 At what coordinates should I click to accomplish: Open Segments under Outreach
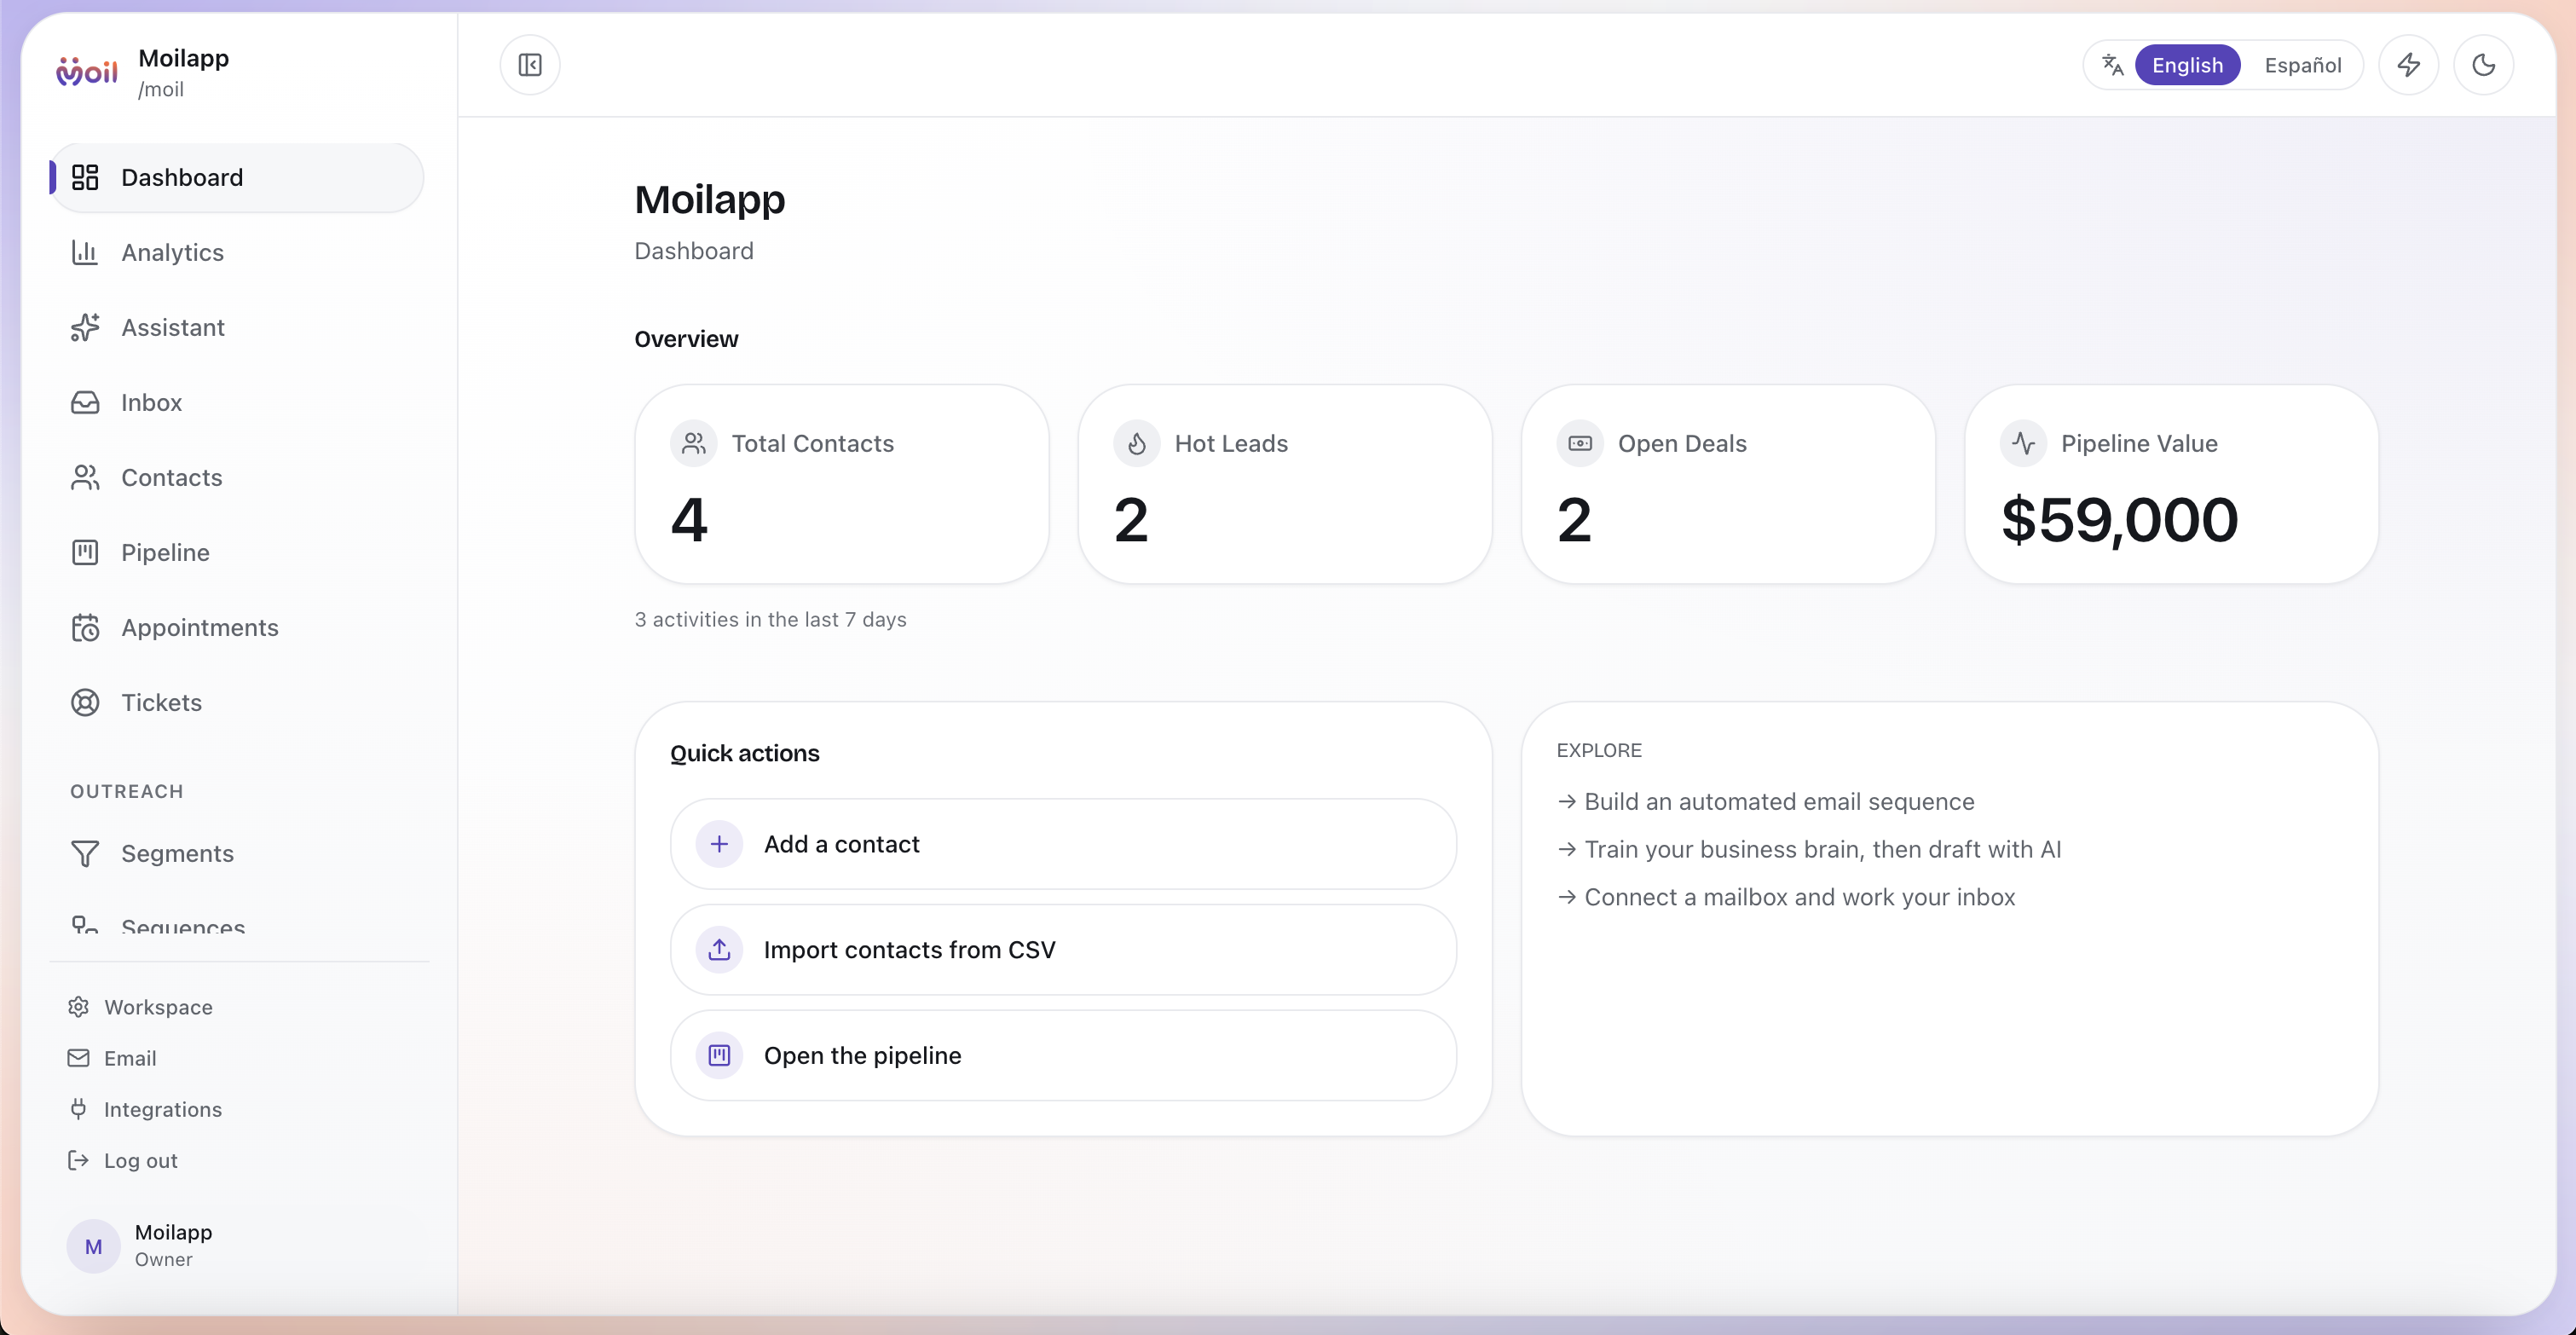tap(177, 853)
